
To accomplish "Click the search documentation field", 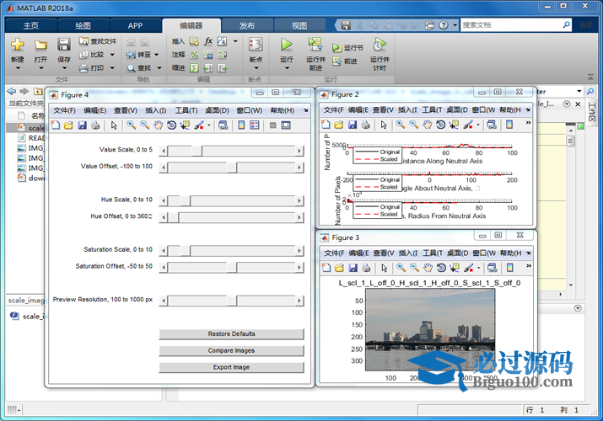I will pyautogui.click(x=511, y=25).
